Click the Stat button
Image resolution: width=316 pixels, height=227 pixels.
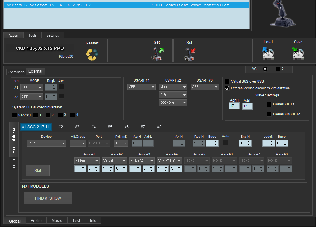[38, 171]
